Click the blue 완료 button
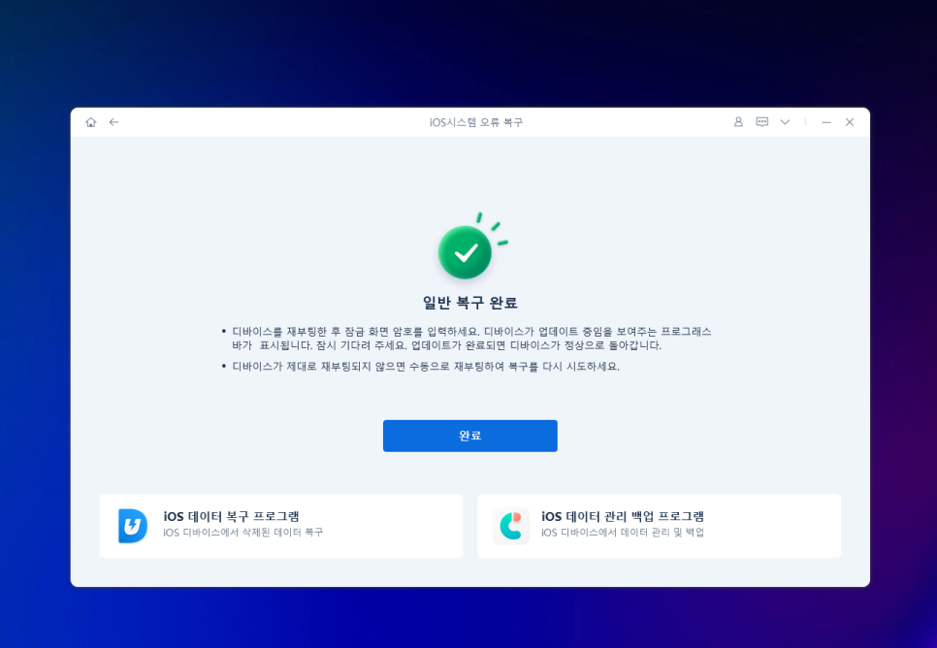 (x=470, y=436)
